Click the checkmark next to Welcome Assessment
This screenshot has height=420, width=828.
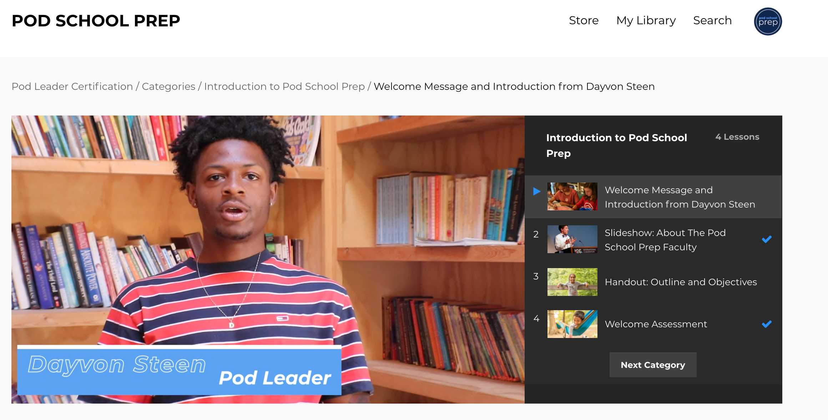767,324
